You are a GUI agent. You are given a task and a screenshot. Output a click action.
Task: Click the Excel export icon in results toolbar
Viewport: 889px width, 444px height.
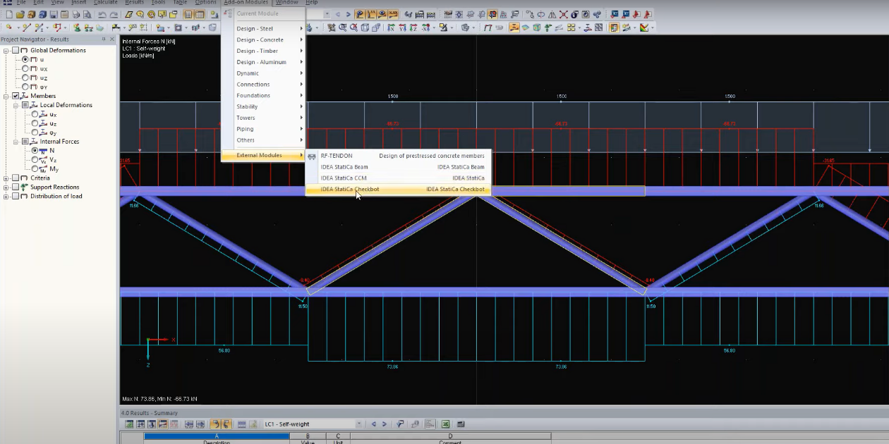tap(446, 424)
